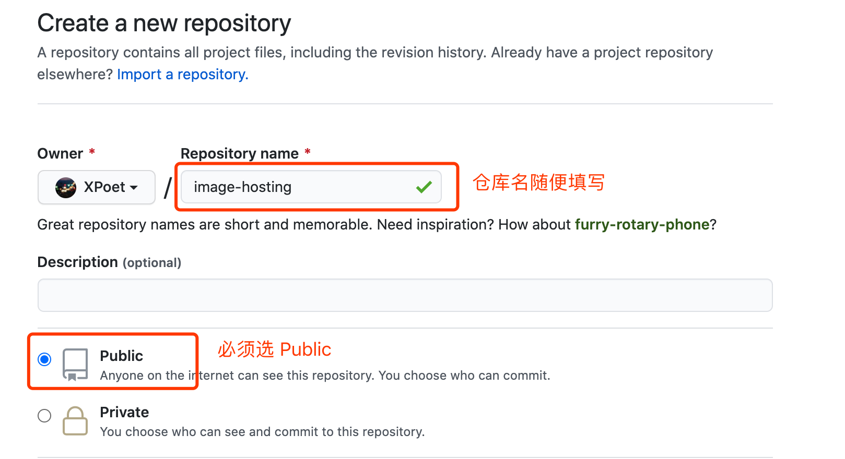This screenshot has width=845, height=459.
Task: Click the 'You choose who can see' description
Action: click(262, 432)
